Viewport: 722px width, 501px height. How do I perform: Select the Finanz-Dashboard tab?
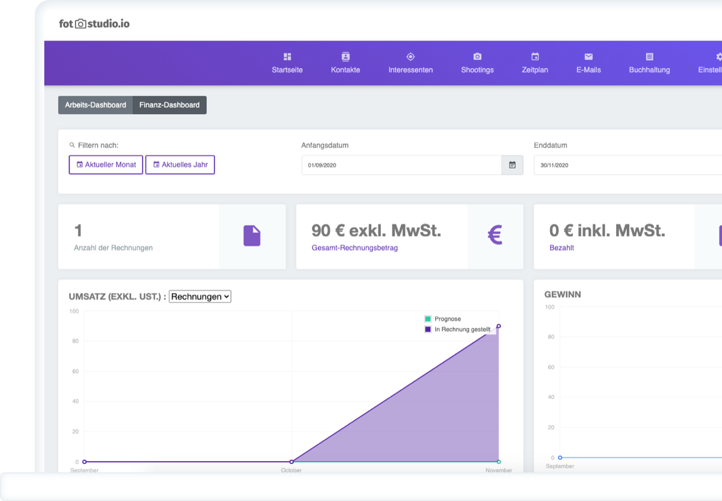[x=169, y=105]
